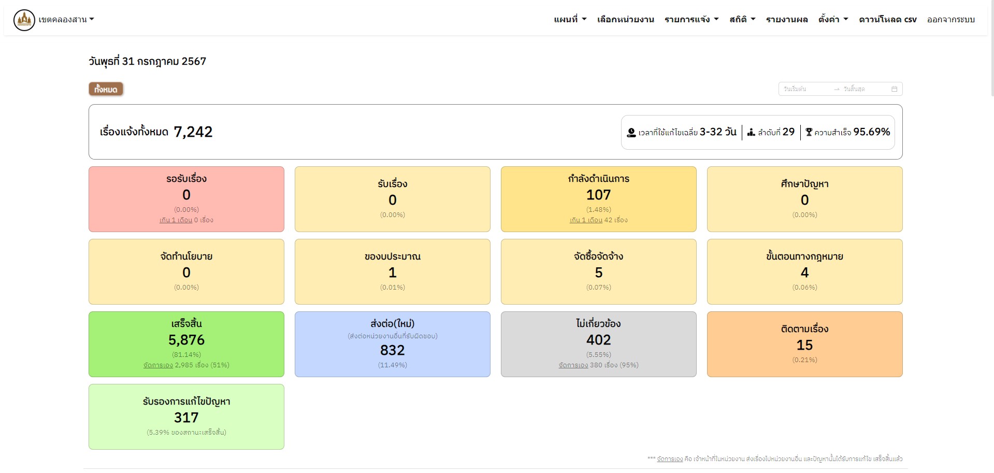The width and height of the screenshot is (994, 473).
Task: Expand the เขตคลองสาน district dropdown
Action: point(66,20)
